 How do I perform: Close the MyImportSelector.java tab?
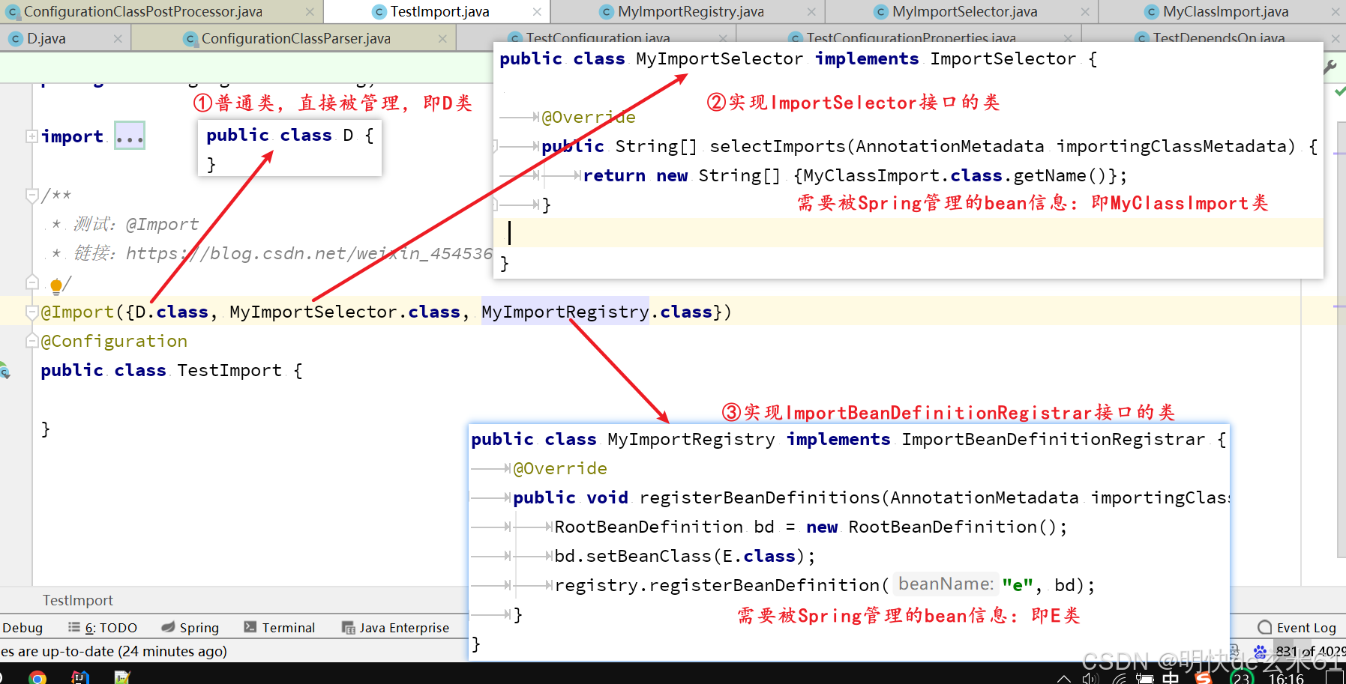[x=1085, y=12]
